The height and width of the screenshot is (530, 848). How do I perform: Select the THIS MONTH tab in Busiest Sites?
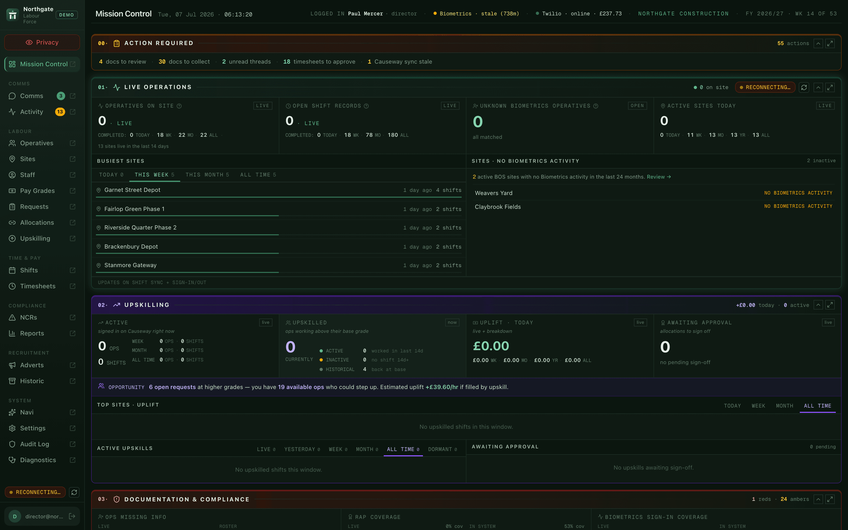coord(207,175)
